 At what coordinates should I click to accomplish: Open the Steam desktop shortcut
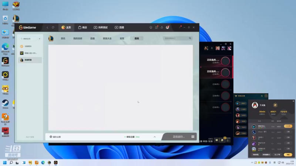pyautogui.click(x=5, y=104)
